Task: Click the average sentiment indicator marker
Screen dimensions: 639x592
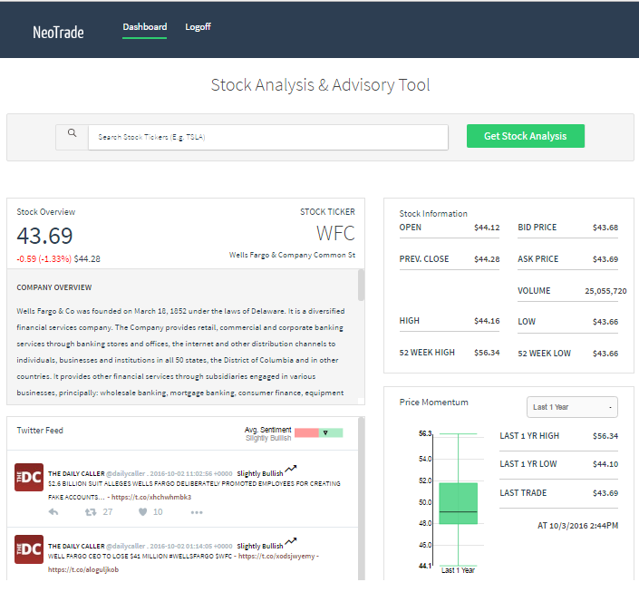Action: (x=325, y=433)
